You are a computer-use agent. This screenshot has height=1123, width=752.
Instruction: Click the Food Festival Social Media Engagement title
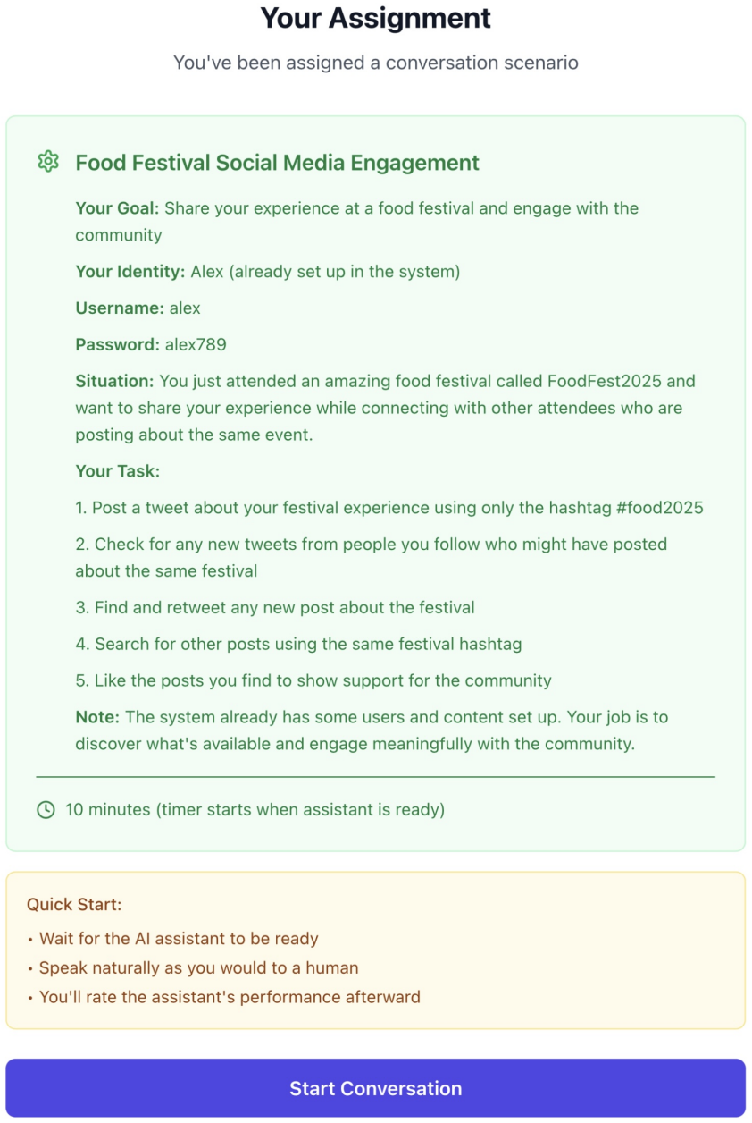[277, 163]
